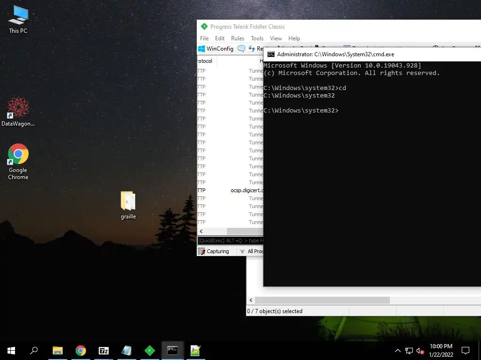The image size is (481, 360).
Task: Switch to the notepad-style app in taskbar
Action: tap(127, 351)
